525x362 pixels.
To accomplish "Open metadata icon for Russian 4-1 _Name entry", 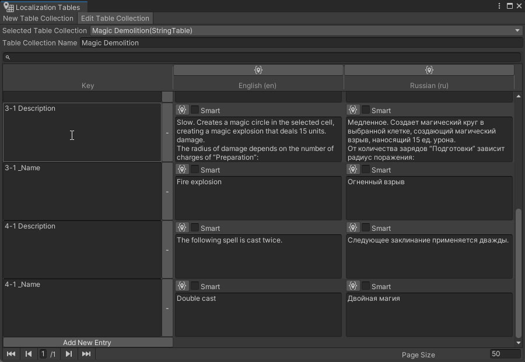I will (353, 286).
